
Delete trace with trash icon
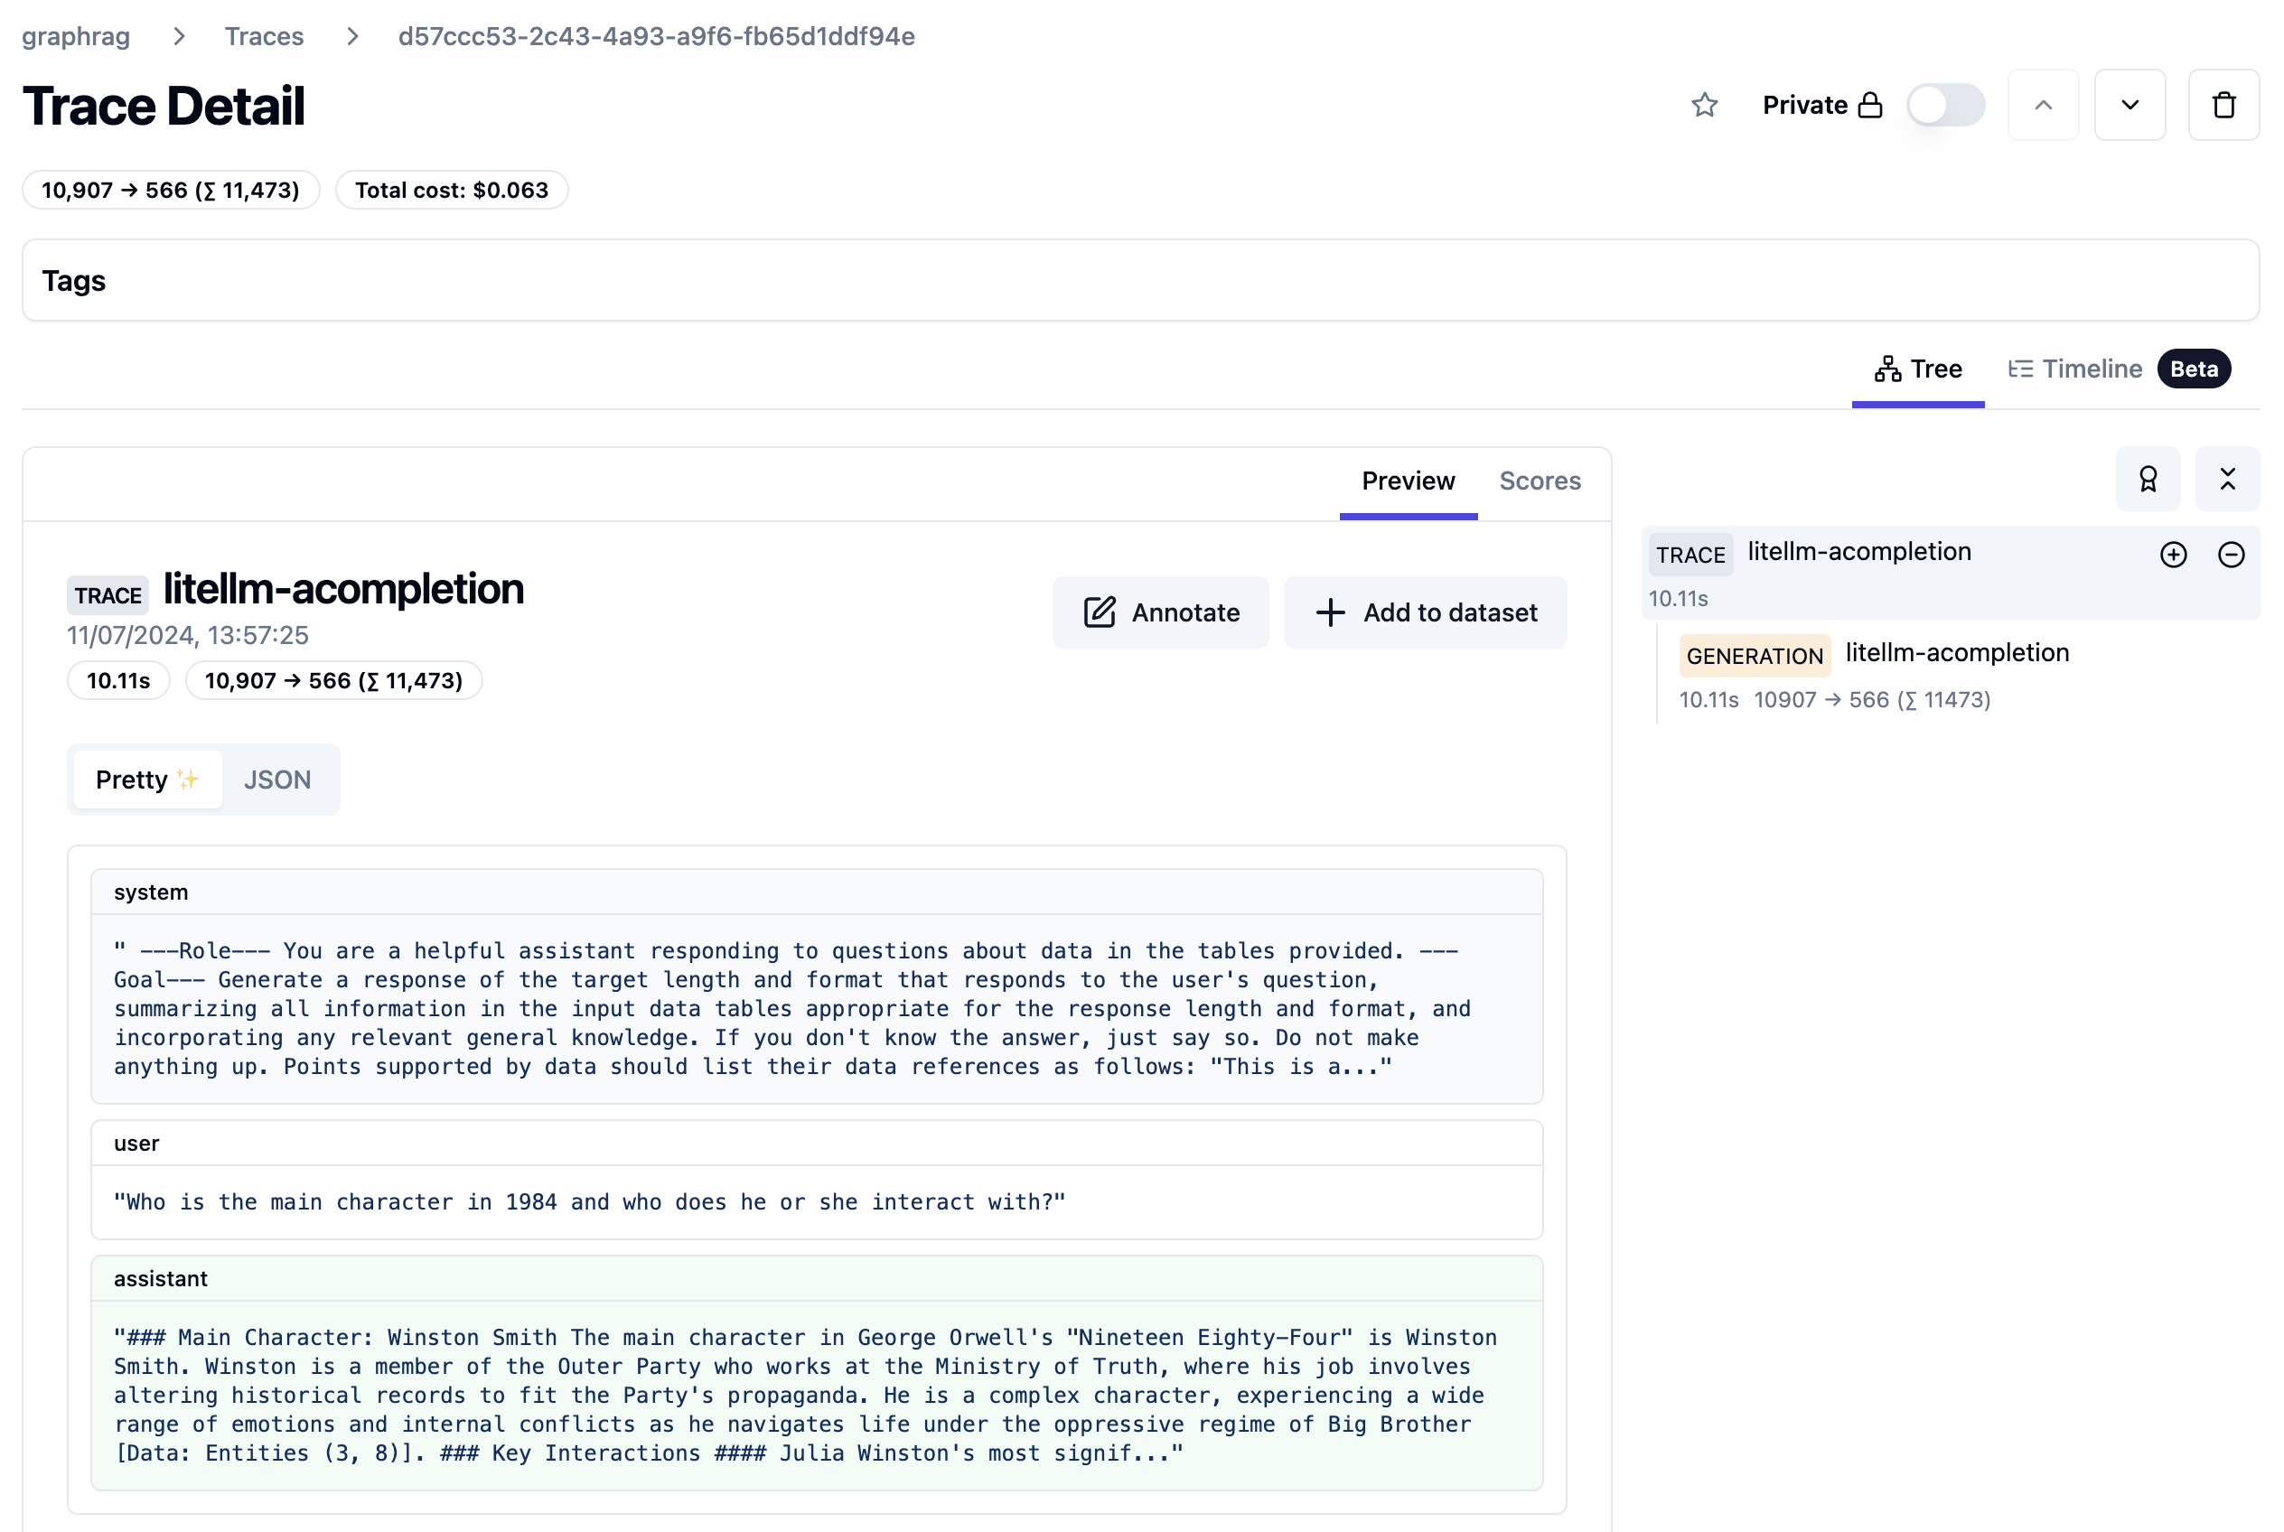(2223, 105)
